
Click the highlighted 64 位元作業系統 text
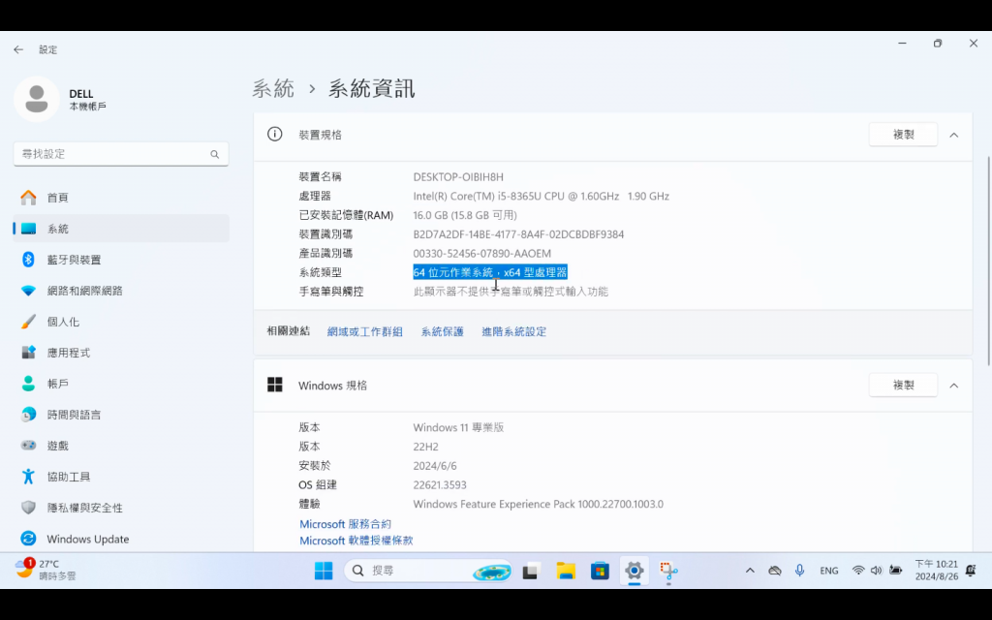point(490,272)
